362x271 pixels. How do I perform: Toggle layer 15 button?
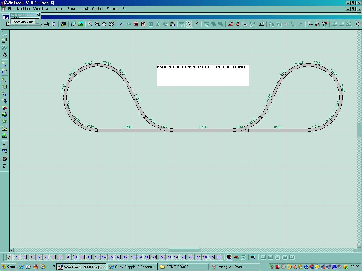pos(111,257)
